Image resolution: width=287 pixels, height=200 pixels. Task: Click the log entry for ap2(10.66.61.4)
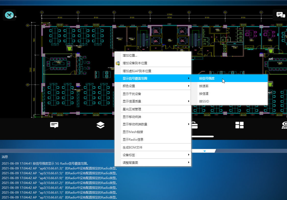pyautogui.click(x=60, y=188)
